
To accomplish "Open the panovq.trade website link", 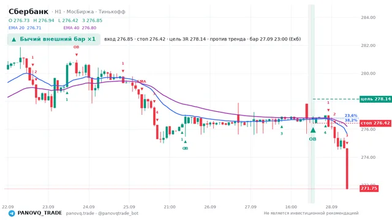I will coord(80,213).
